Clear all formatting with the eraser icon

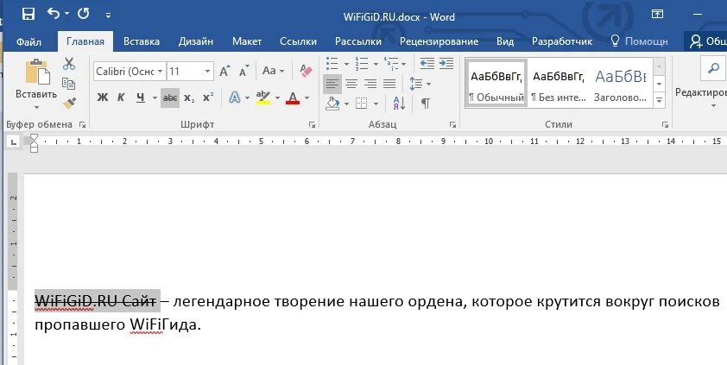click(306, 71)
